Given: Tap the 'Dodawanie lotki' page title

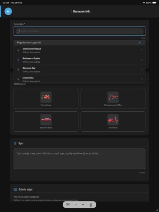Looking at the screenshot, I should tap(82, 11).
